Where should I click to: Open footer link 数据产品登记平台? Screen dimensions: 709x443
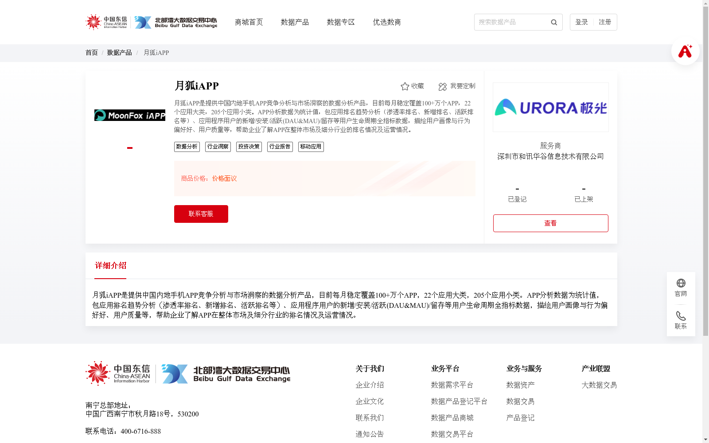[x=459, y=401]
